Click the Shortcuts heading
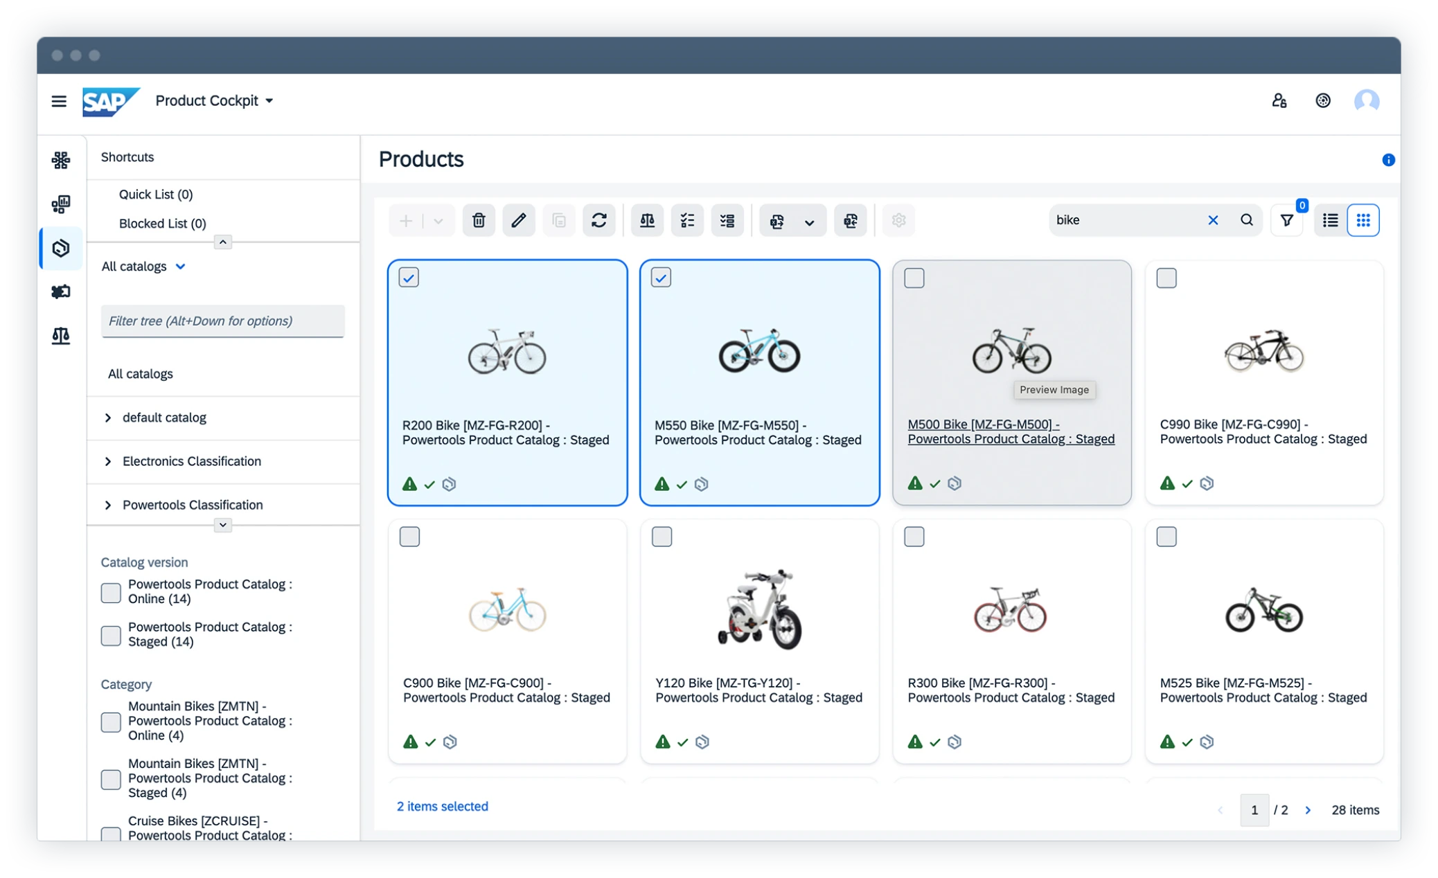Screen dimensions: 1438x878 click(x=127, y=157)
